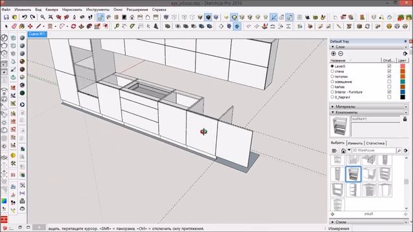Change Interior - Furniture blue color swatch
The width and height of the screenshot is (413, 232).
click(x=403, y=92)
